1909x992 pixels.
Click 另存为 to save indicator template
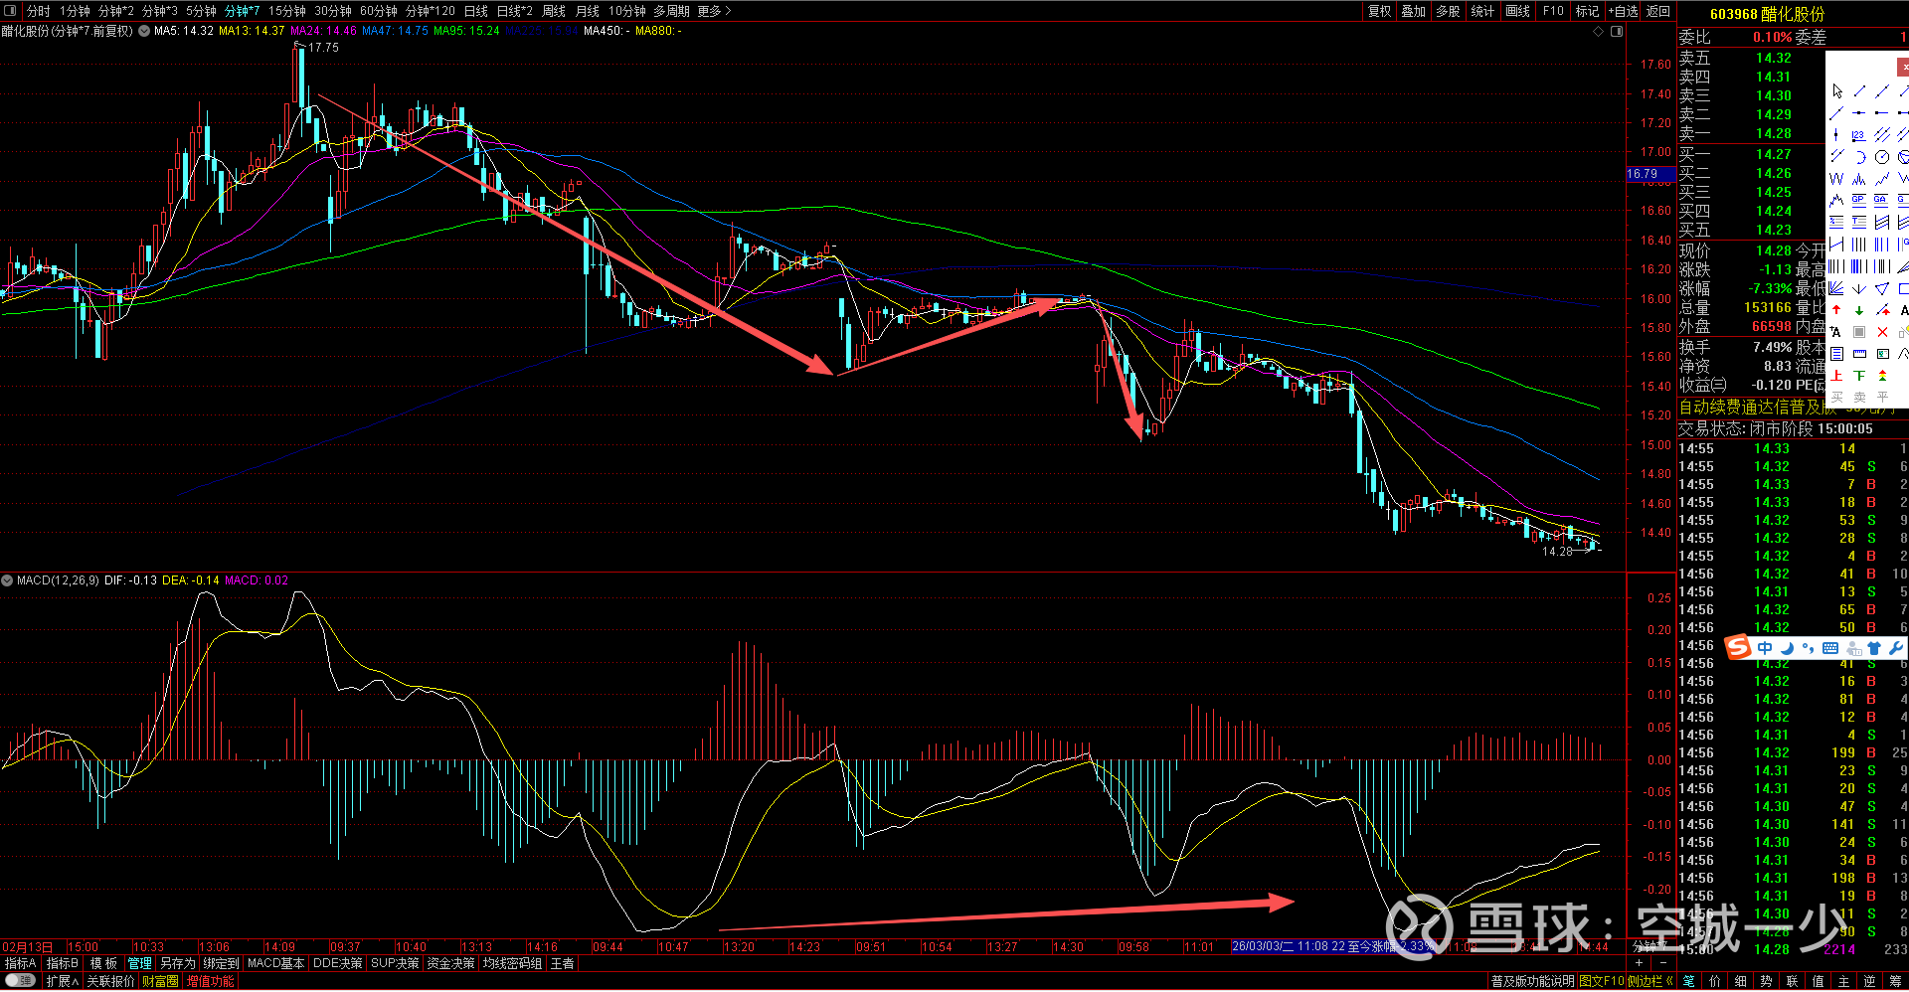pyautogui.click(x=178, y=963)
